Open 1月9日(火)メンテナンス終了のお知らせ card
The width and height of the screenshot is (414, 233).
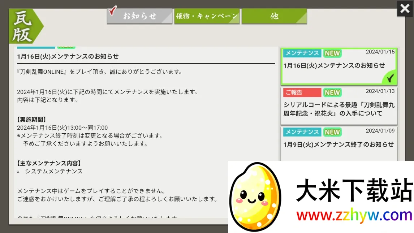[x=339, y=144]
